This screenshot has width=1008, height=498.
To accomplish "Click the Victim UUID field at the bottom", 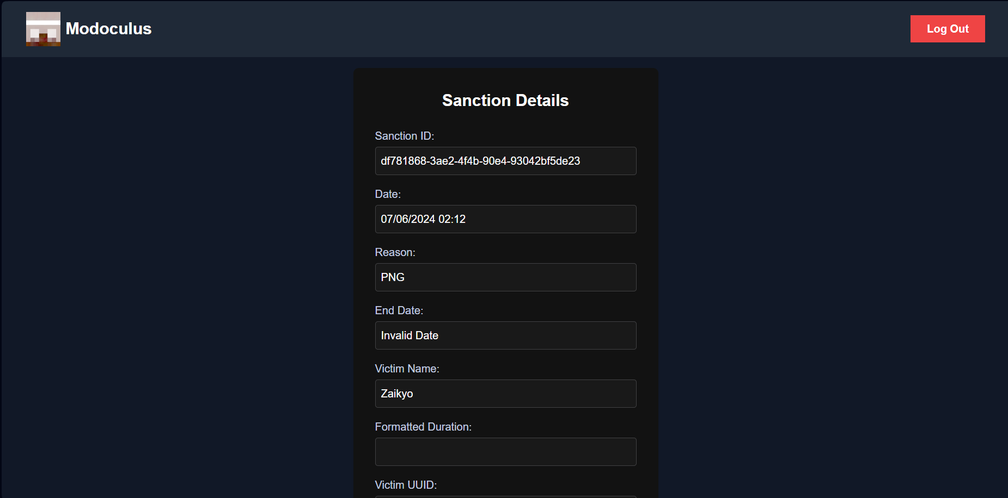I will point(505,496).
